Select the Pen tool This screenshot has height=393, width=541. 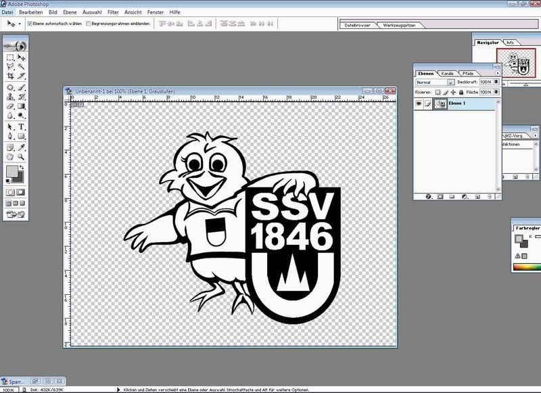click(10, 136)
